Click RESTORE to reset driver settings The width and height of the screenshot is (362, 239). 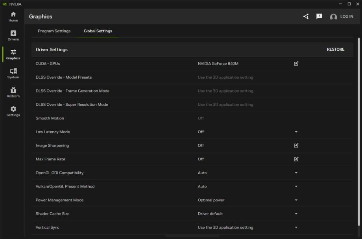(335, 50)
